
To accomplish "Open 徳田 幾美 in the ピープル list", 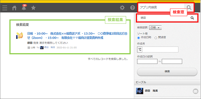I will (151, 91).
